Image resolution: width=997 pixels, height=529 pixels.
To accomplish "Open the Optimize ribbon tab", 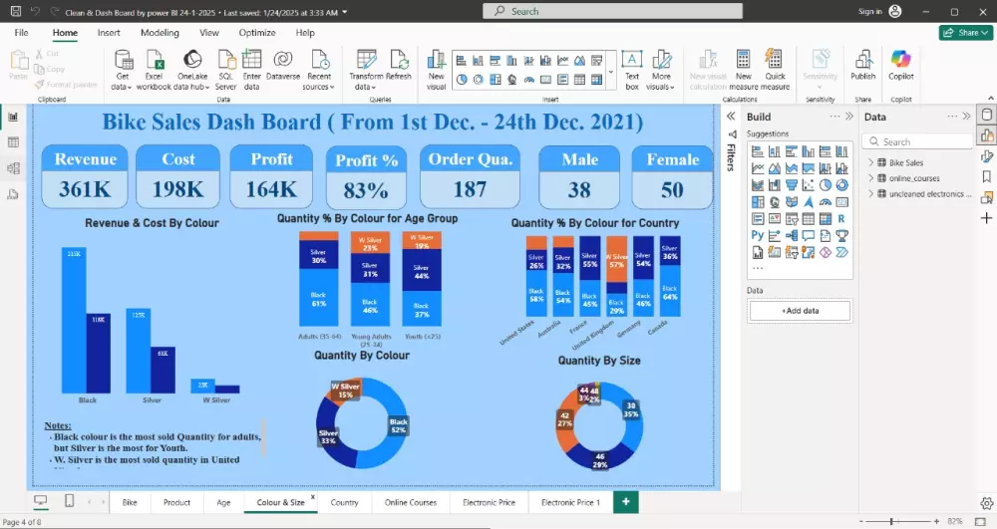I will [x=257, y=33].
